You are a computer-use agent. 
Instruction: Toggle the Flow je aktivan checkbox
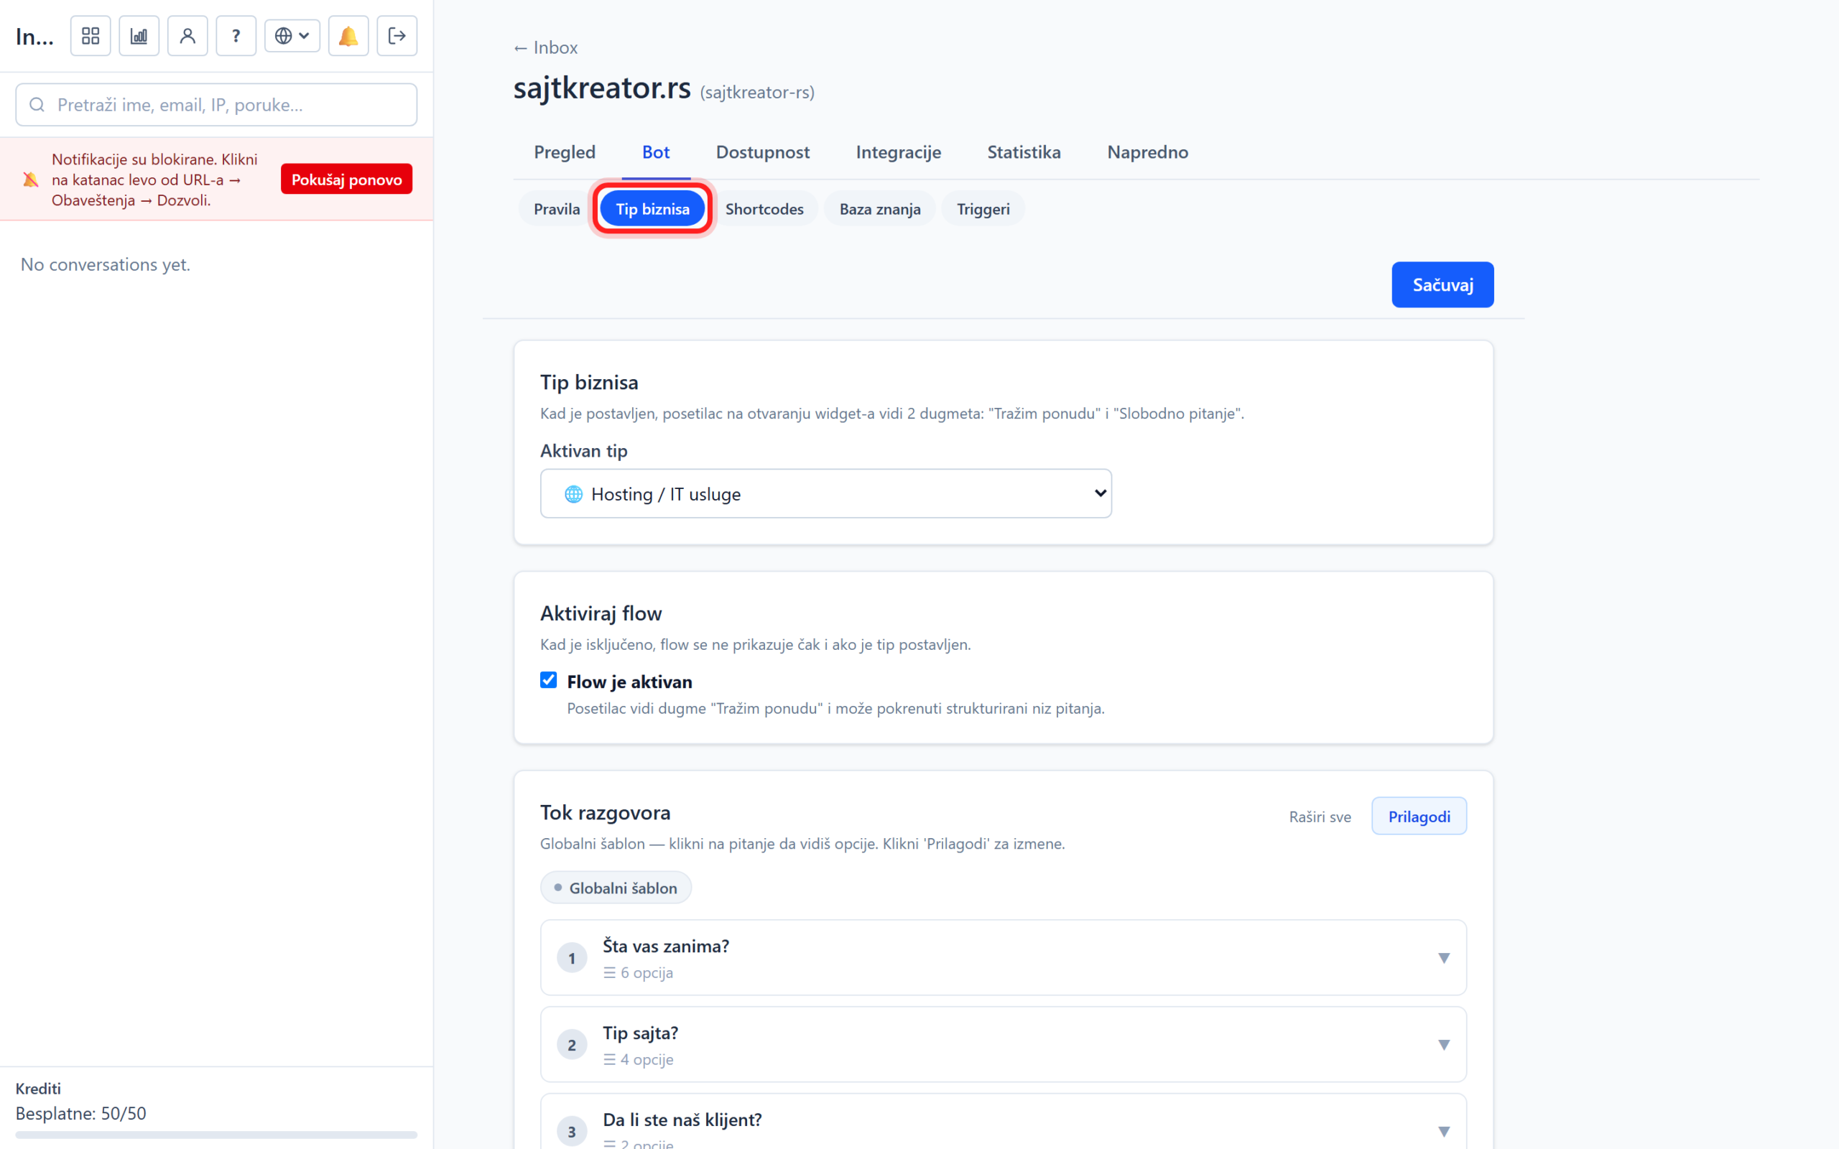pos(549,680)
